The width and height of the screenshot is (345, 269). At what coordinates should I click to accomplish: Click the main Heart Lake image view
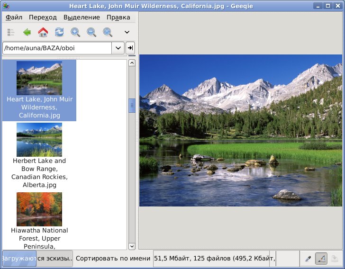pyautogui.click(x=241, y=130)
